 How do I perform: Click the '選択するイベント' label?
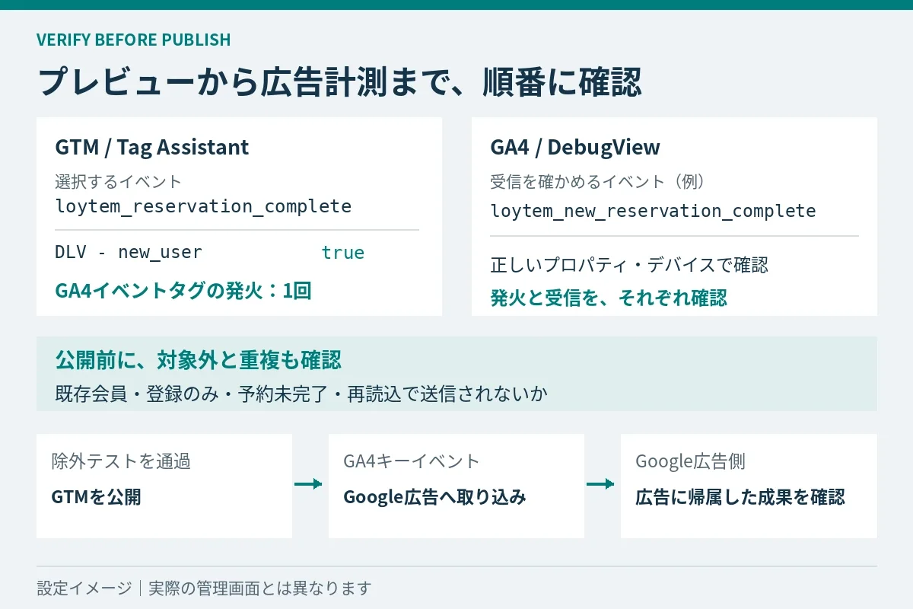119,182
